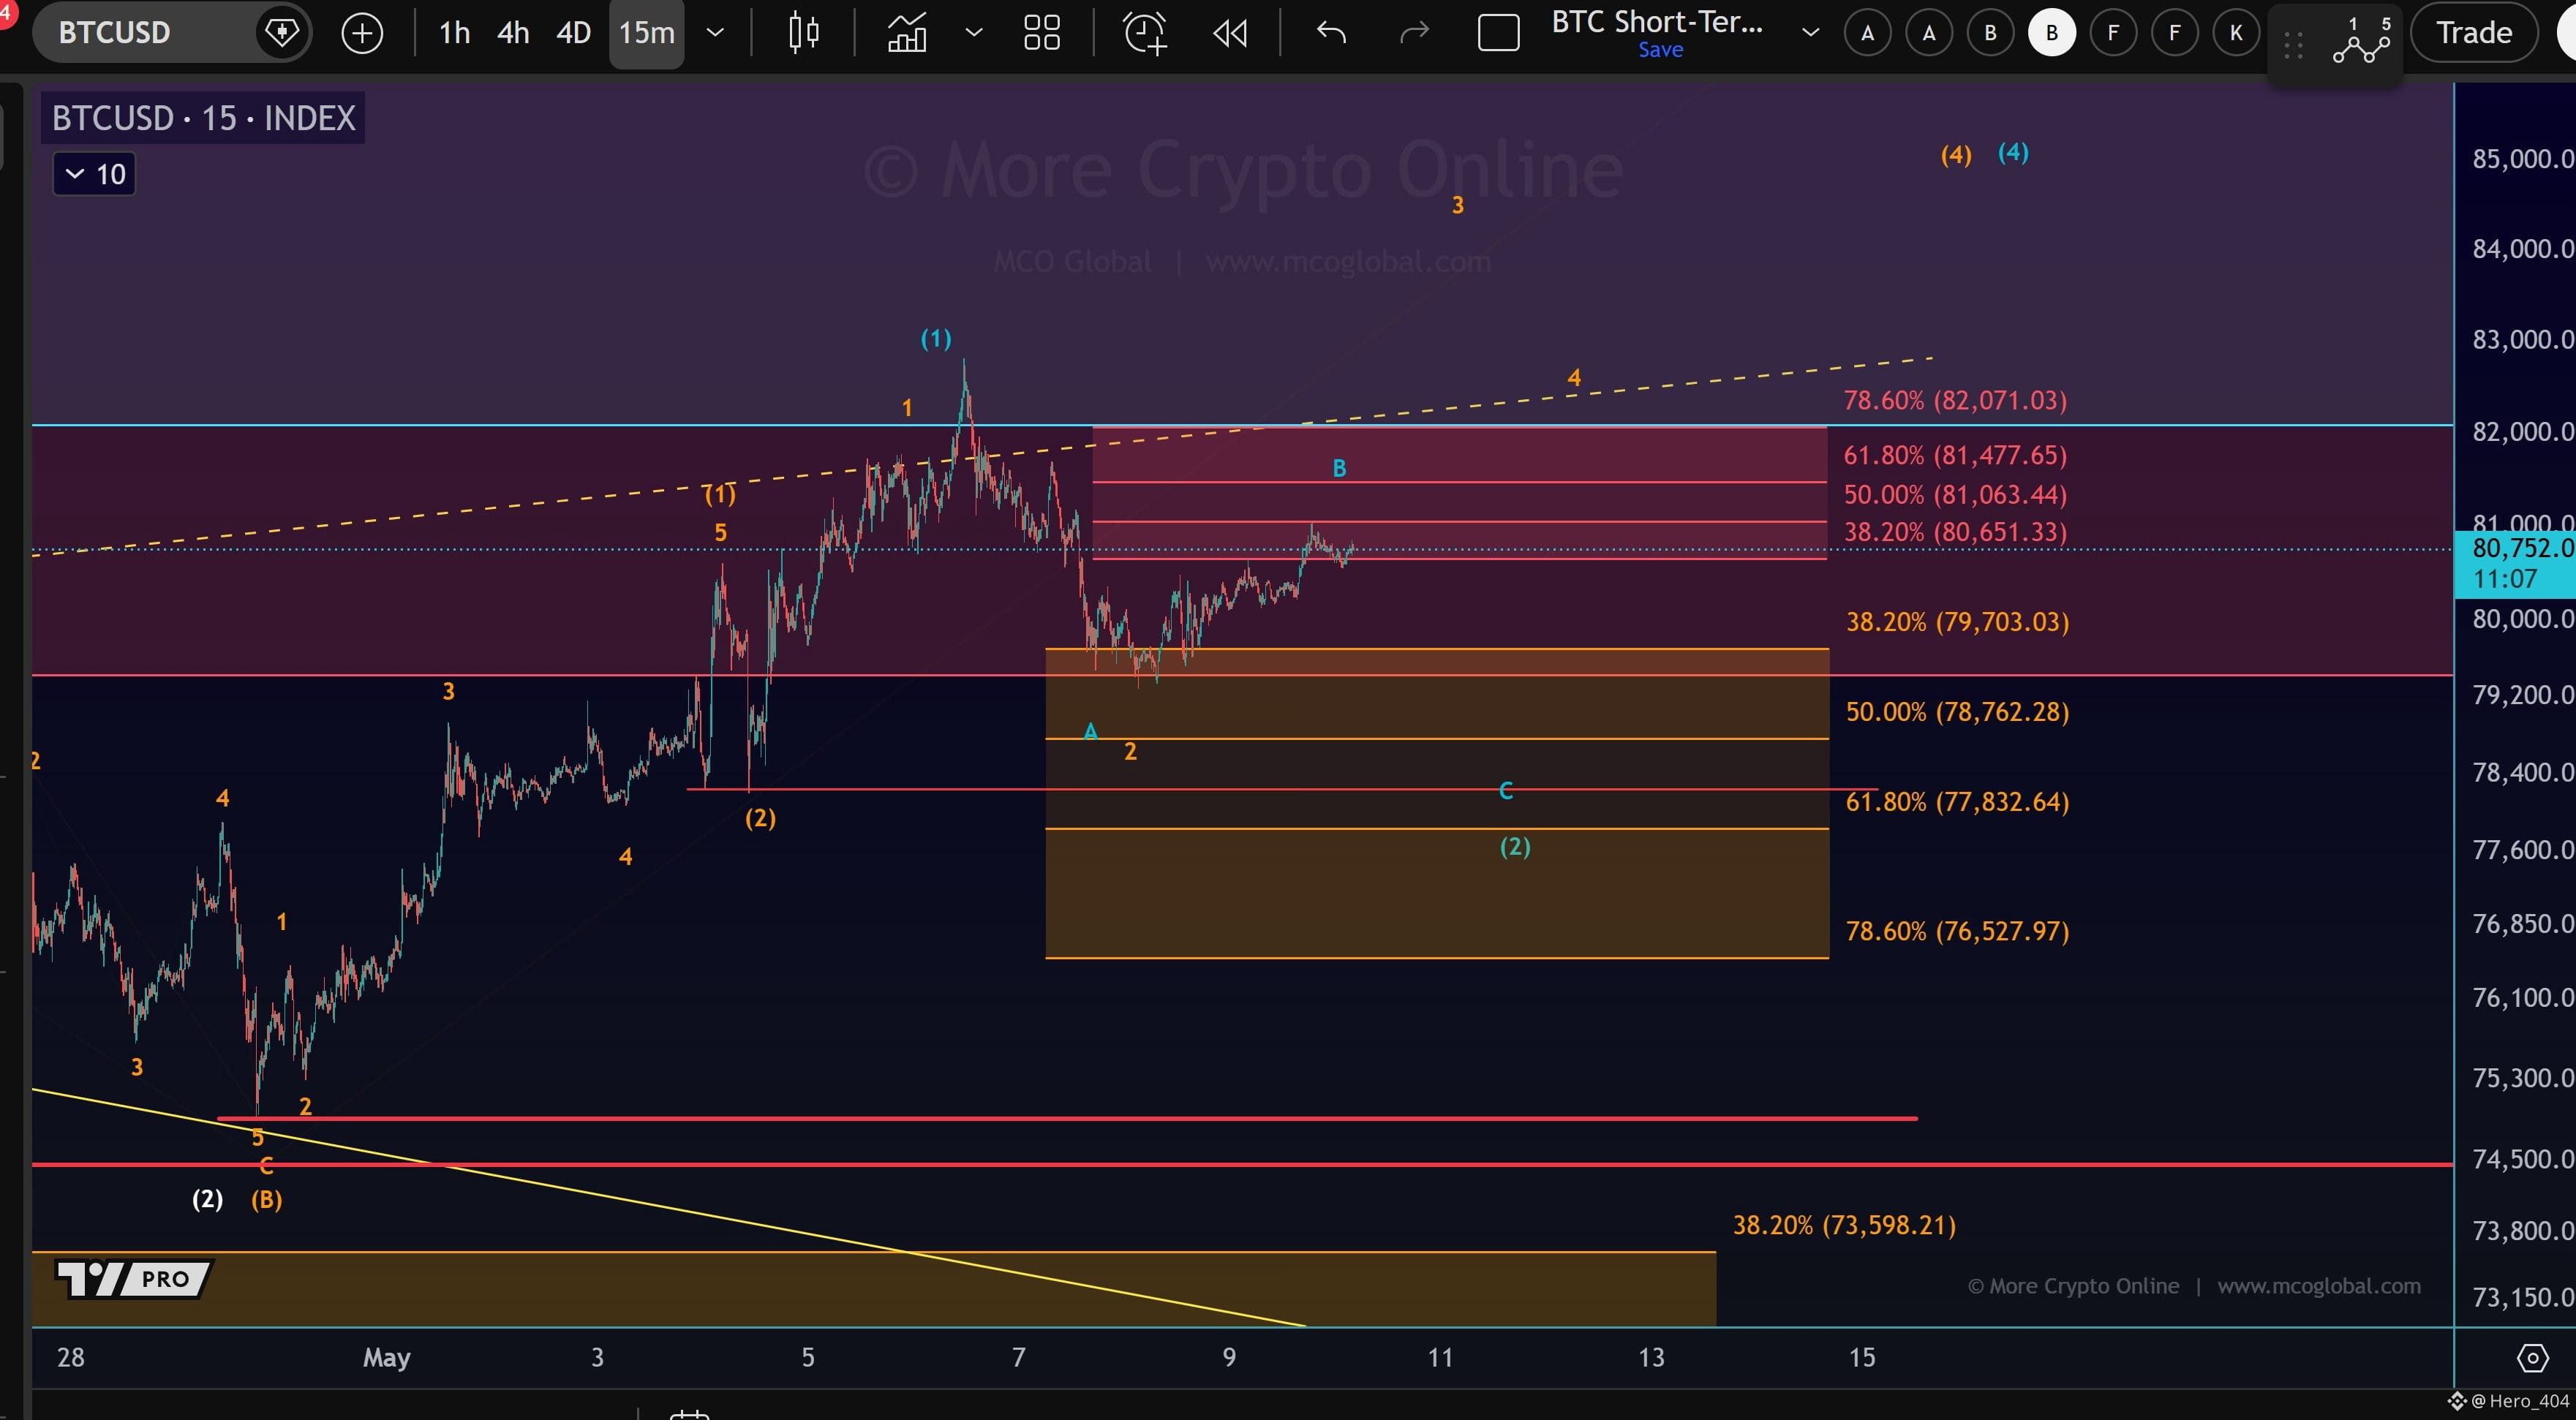Screen dimensions: 2576x1420
Task: Open the BTC Short-Ter... layout name
Action: coord(1657,22)
